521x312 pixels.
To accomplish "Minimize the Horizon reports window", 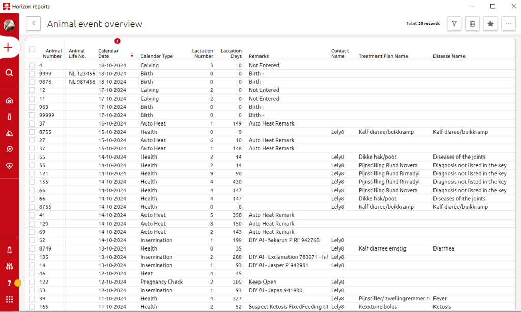I will click(472, 6).
